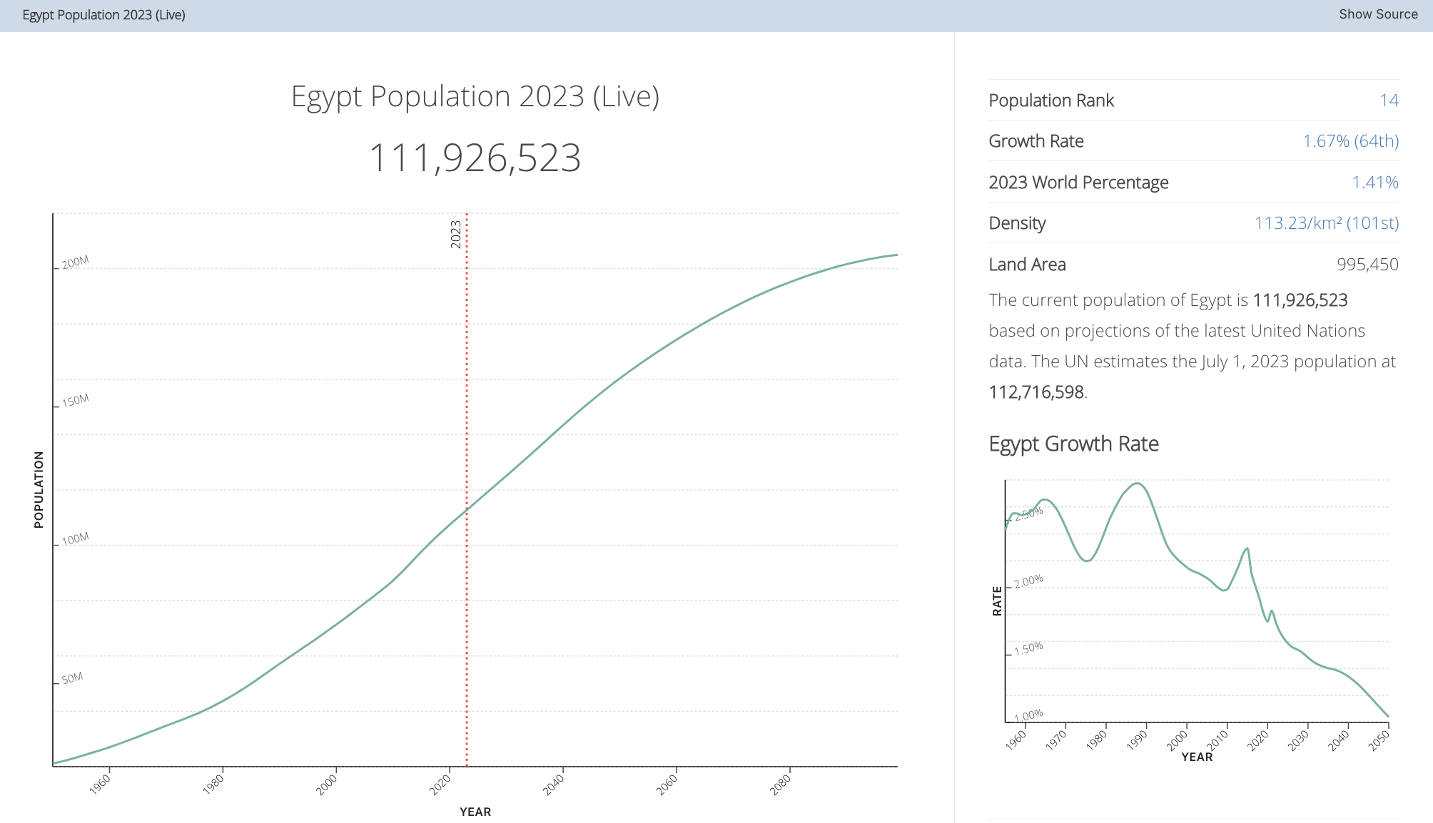Click the 1990 tick on growth rate chart
This screenshot has height=823, width=1433.
tap(1137, 740)
